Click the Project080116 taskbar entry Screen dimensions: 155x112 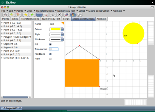[x=11, y=108]
